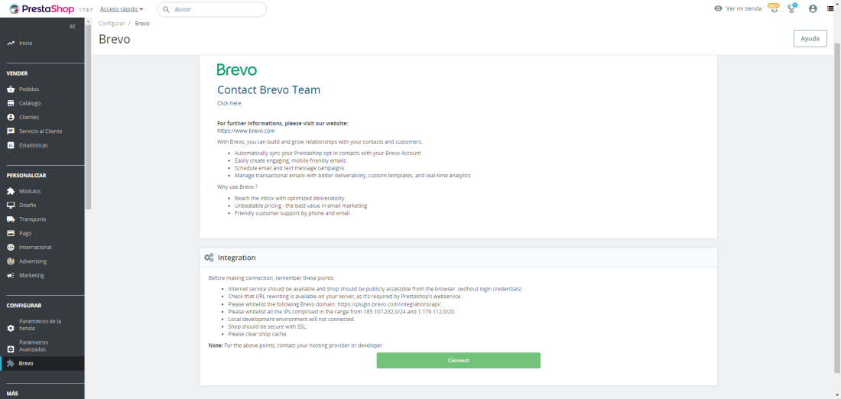Open the employee profile avatar icon
Viewport: 841px width, 399px height.
point(813,8)
